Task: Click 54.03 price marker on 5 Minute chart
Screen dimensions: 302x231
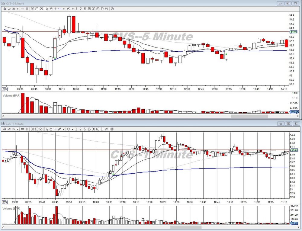Action: click(x=294, y=32)
